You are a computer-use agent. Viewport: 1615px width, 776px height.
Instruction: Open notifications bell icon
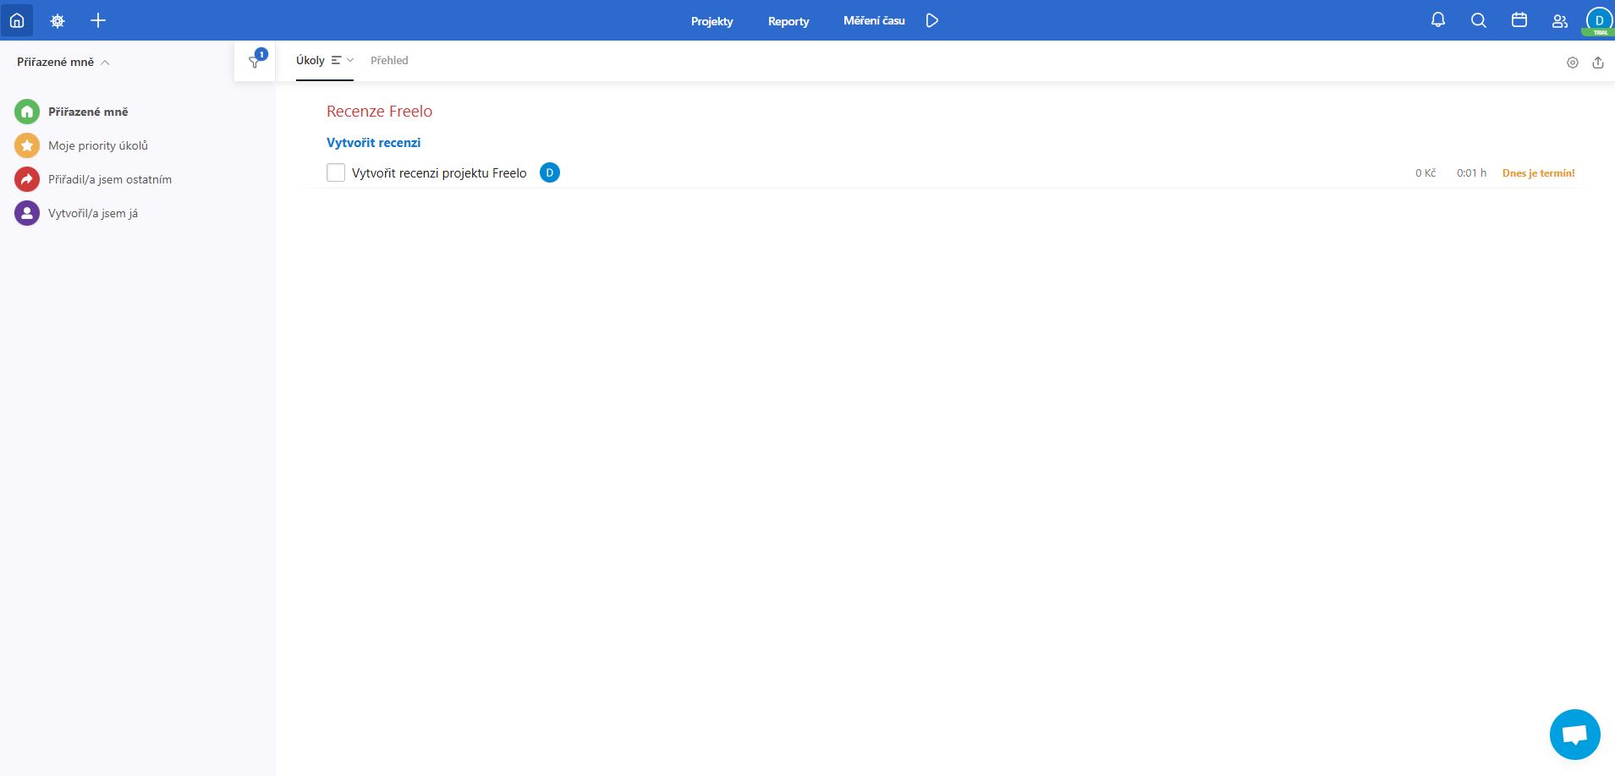coord(1438,20)
